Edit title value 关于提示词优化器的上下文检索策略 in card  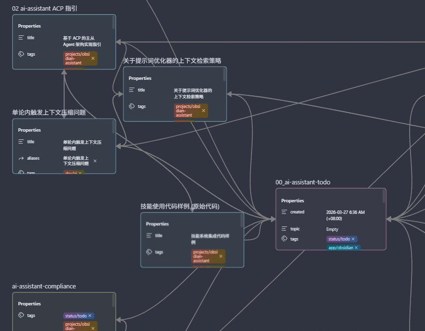point(193,93)
